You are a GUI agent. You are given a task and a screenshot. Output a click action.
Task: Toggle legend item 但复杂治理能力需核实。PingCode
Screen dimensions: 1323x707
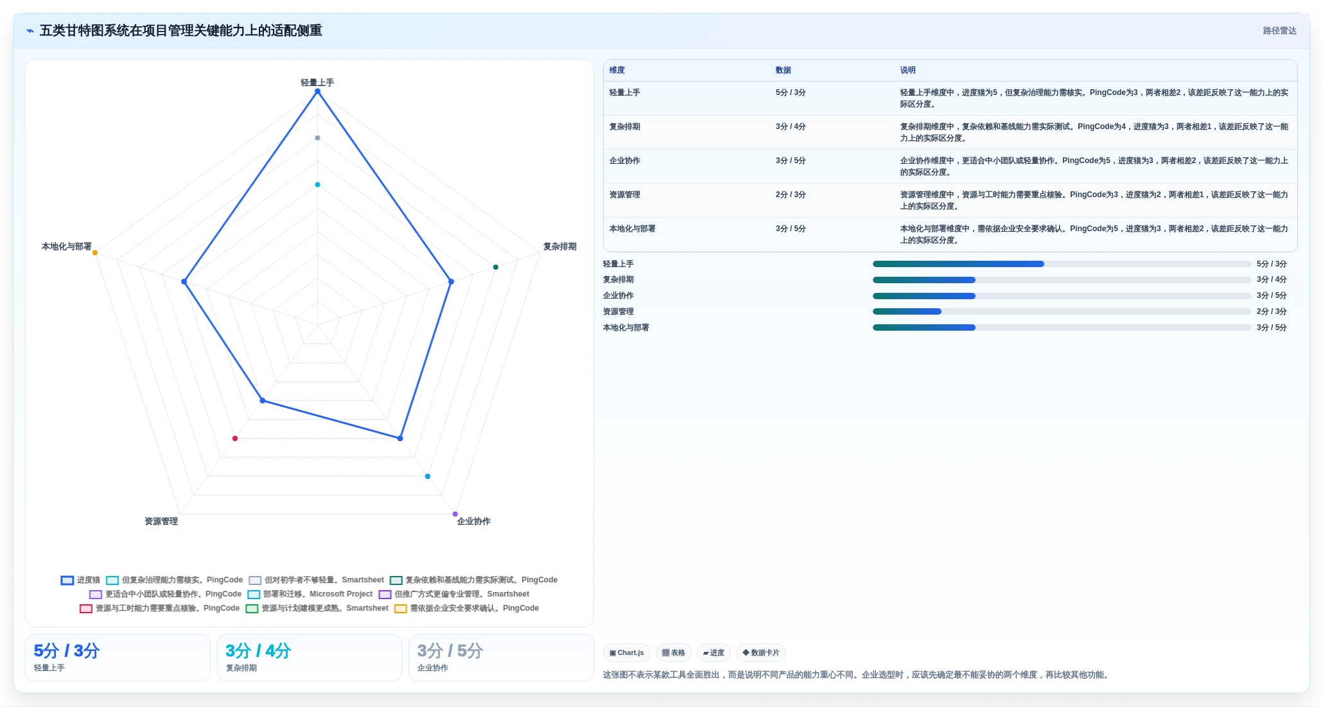[174, 580]
